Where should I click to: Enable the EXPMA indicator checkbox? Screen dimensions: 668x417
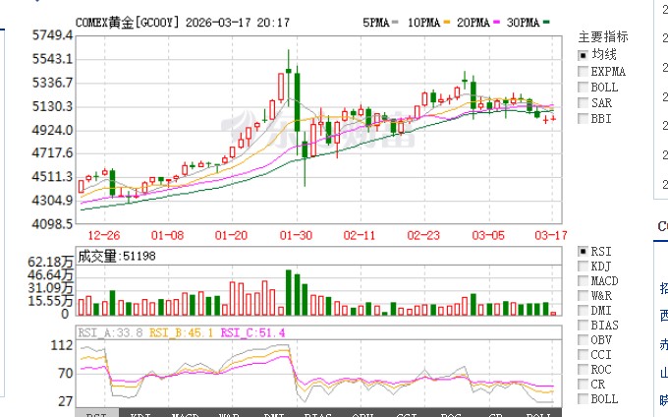pyautogui.click(x=583, y=71)
